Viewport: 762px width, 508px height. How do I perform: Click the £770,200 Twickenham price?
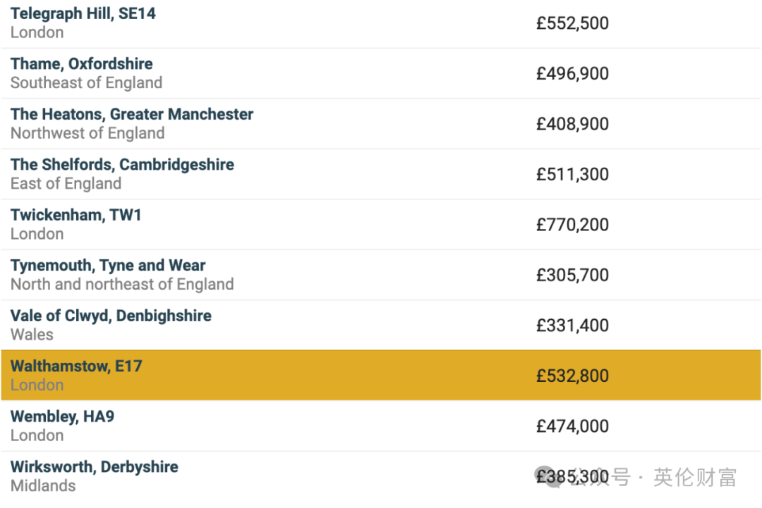pos(572,225)
